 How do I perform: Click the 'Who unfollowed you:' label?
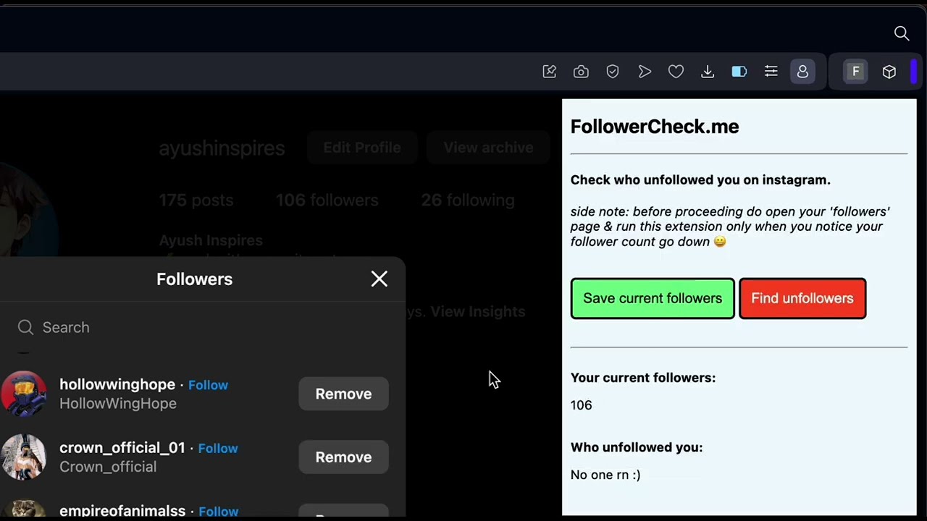click(637, 447)
